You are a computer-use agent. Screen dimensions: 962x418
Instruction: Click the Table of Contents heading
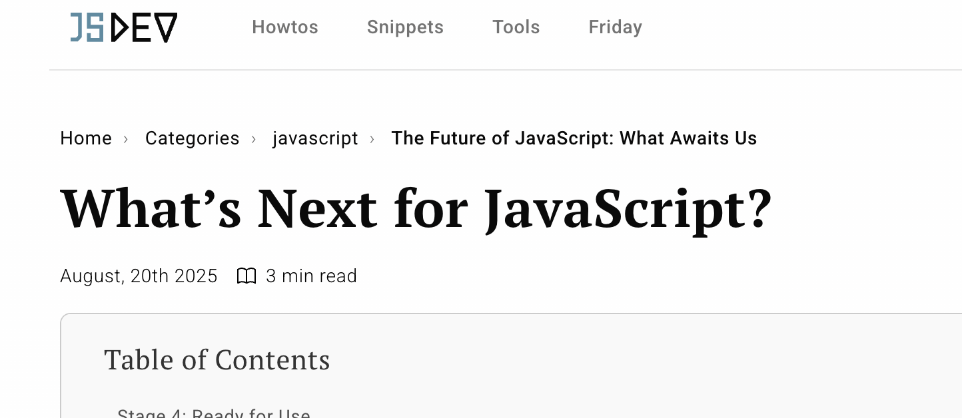click(x=217, y=360)
